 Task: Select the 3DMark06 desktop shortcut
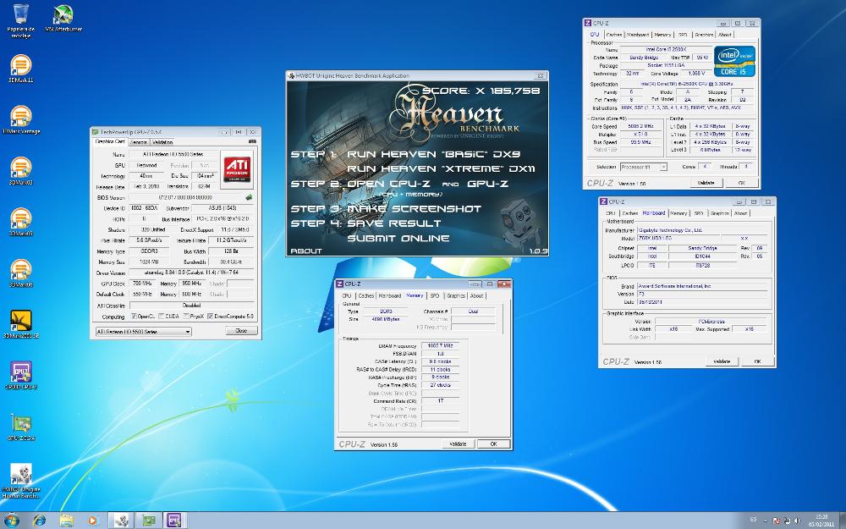click(20, 273)
